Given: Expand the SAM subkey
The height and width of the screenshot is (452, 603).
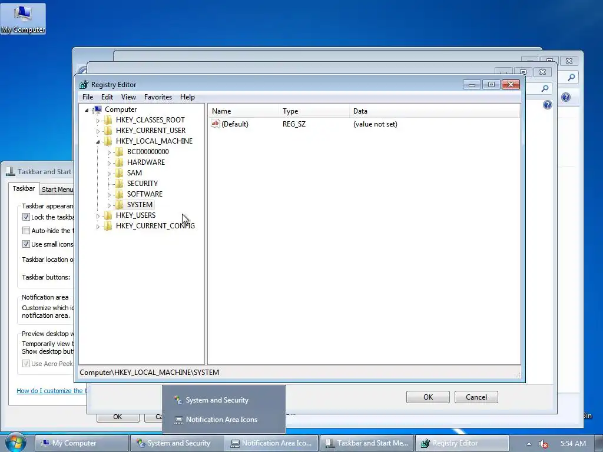Looking at the screenshot, I should click(x=109, y=174).
